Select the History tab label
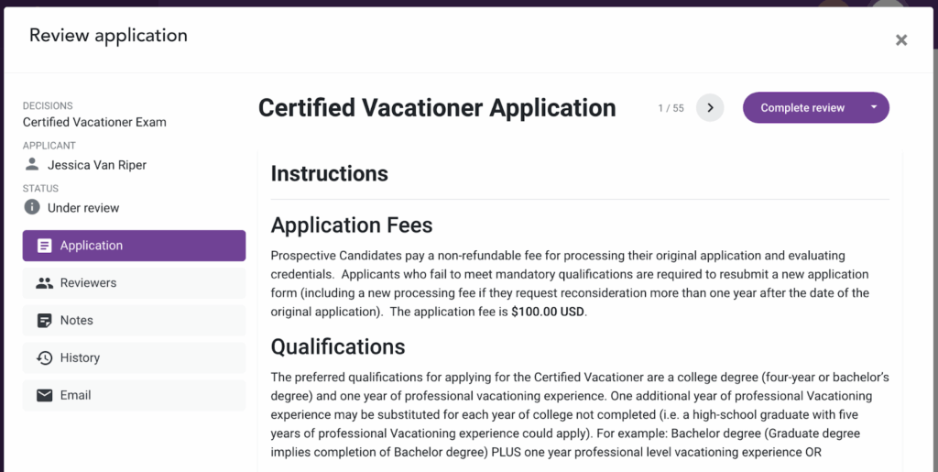The width and height of the screenshot is (938, 472). (x=80, y=358)
